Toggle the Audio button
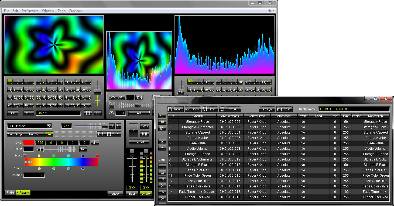 pos(146,194)
